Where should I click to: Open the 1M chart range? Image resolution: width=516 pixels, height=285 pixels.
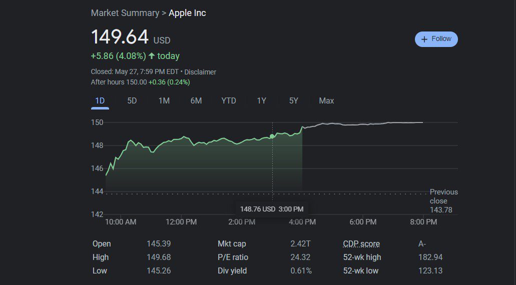click(x=164, y=100)
